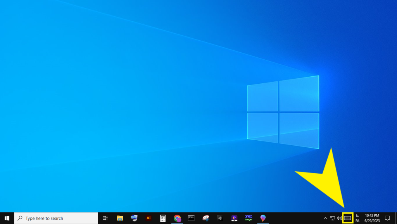Open Unity from the taskbar
Viewport: 397px width, 224px height.
220,218
